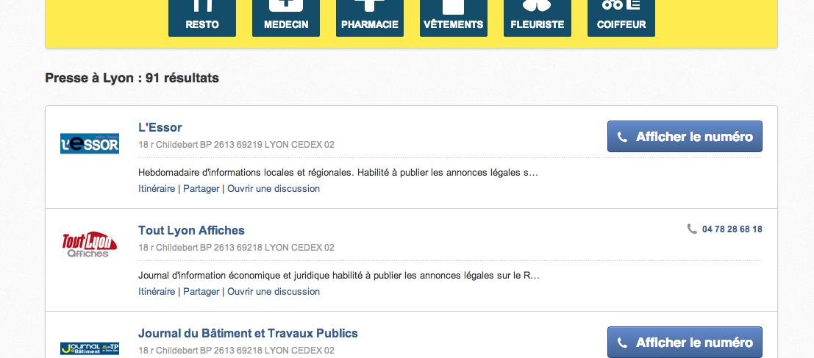Image resolution: width=814 pixels, height=358 pixels.
Task: Click the Journal du Bâtiment logo
Action: click(x=90, y=348)
